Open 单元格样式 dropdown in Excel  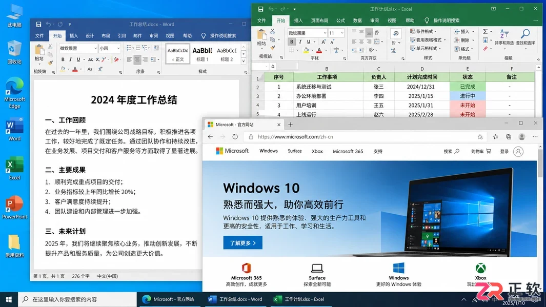[x=426, y=48]
